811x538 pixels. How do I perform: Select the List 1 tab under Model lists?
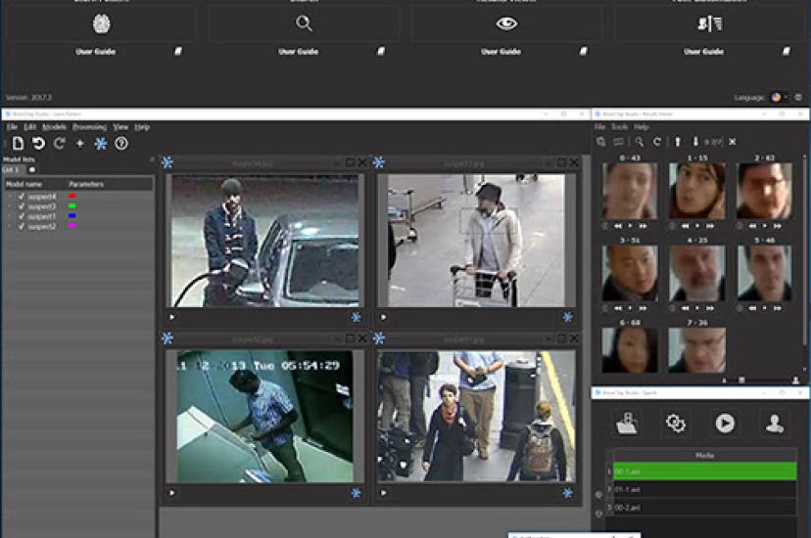pyautogui.click(x=11, y=169)
